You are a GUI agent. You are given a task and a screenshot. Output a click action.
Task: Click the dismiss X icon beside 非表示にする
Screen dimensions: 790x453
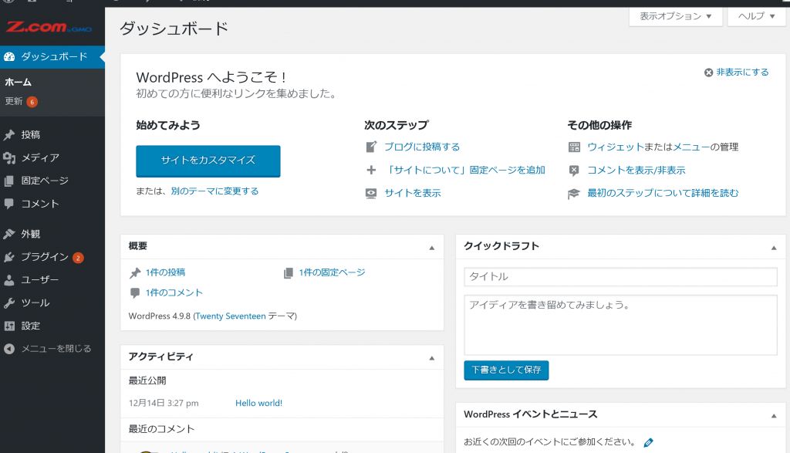(708, 73)
